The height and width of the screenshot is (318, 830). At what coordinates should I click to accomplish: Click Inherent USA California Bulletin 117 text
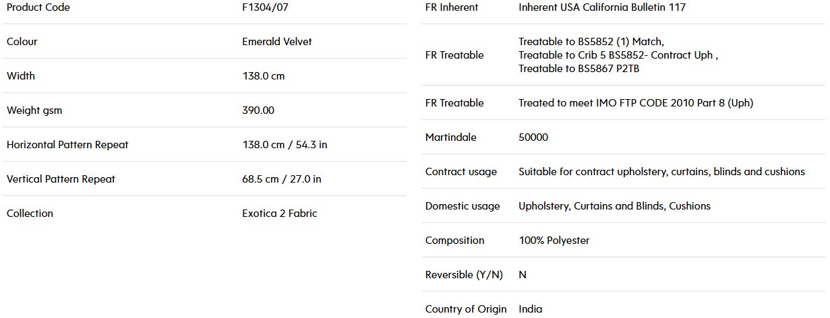[602, 7]
